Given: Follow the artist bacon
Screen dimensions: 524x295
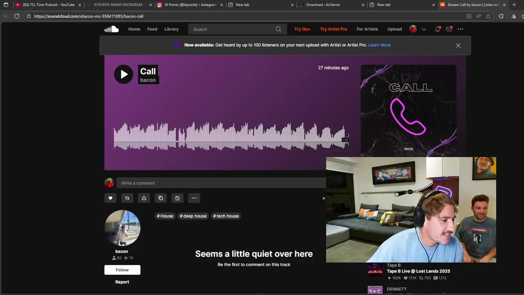Looking at the screenshot, I should tap(122, 270).
